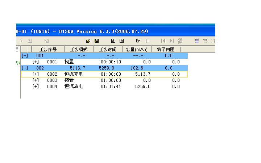Click the expand-right panel icon

122,41
